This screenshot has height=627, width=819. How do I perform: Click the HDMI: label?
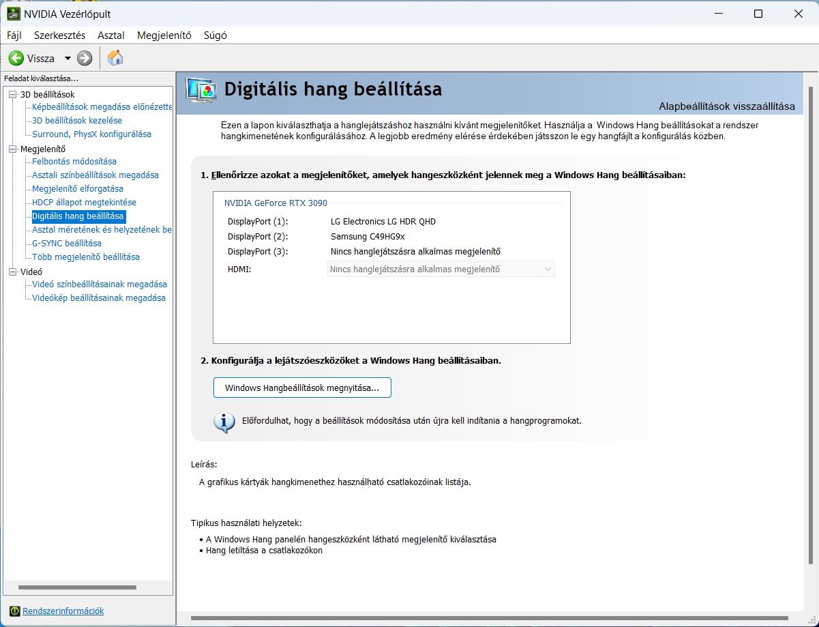239,269
